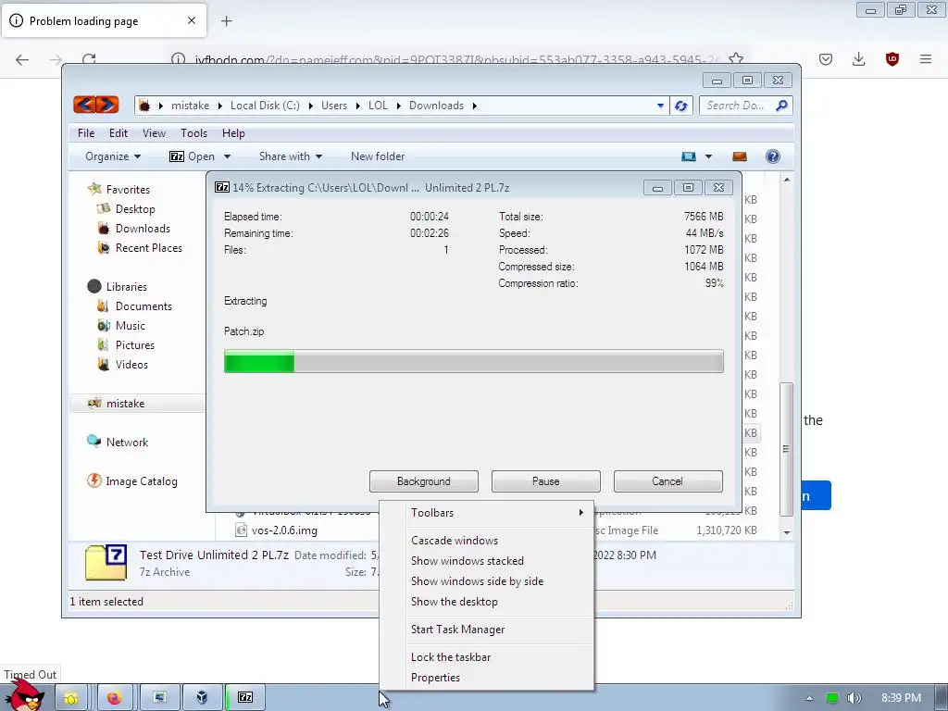Click the change view icon in Explorer toolbar
This screenshot has width=948, height=711.
click(x=689, y=156)
